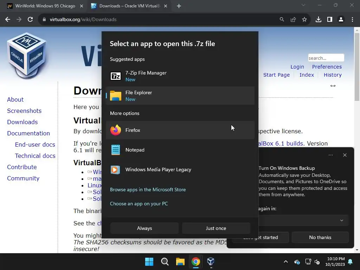Open Chrome three-dot menu
The width and height of the screenshot is (360, 270).
(x=352, y=20)
